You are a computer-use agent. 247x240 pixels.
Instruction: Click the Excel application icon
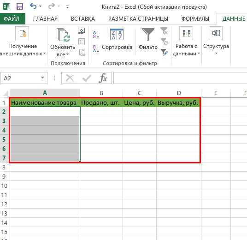pos(6,6)
